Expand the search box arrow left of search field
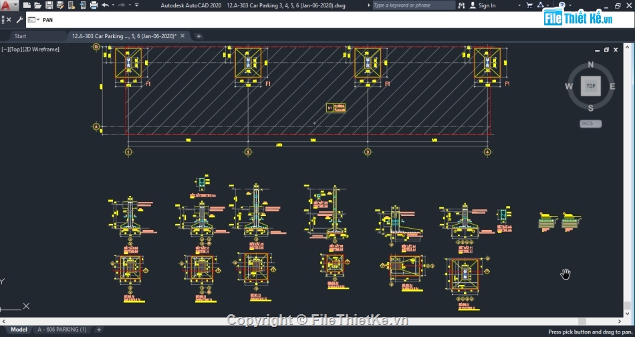This screenshot has height=337, width=635. 368,5
